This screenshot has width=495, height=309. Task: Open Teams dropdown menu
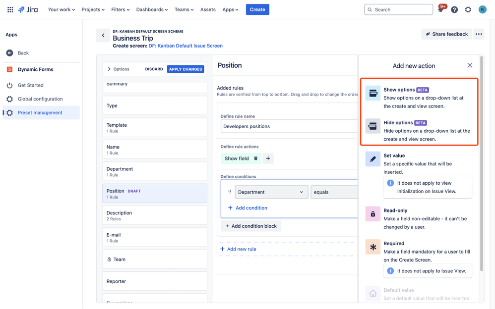184,9
